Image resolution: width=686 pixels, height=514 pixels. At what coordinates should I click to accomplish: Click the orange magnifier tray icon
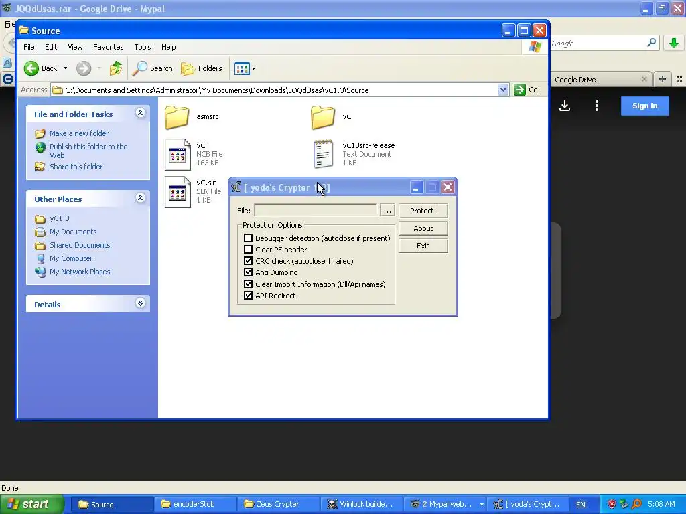637,504
